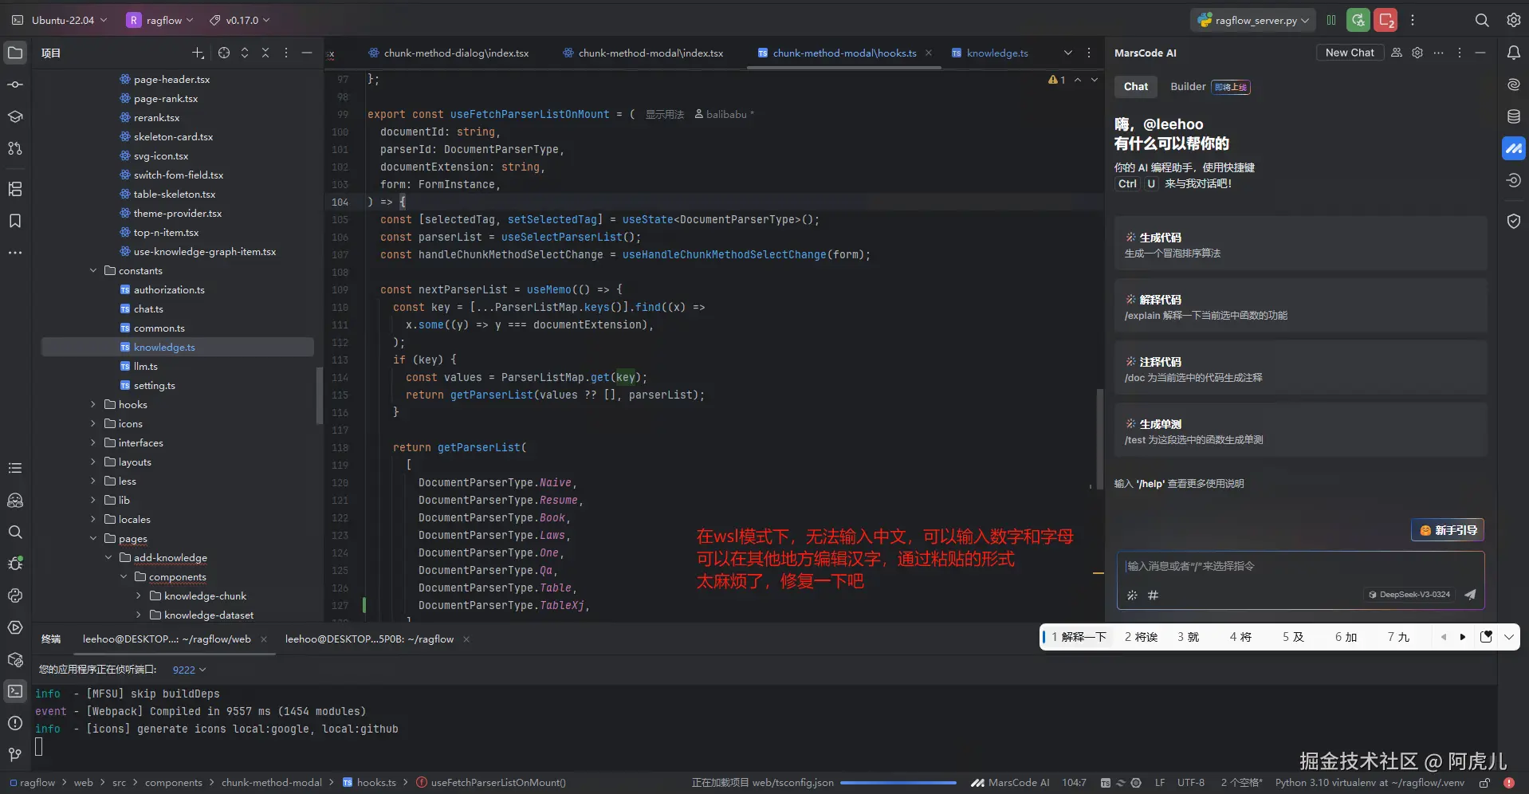The image size is (1529, 794).
Task: Open IDE settings gear icon
Action: click(x=1513, y=20)
